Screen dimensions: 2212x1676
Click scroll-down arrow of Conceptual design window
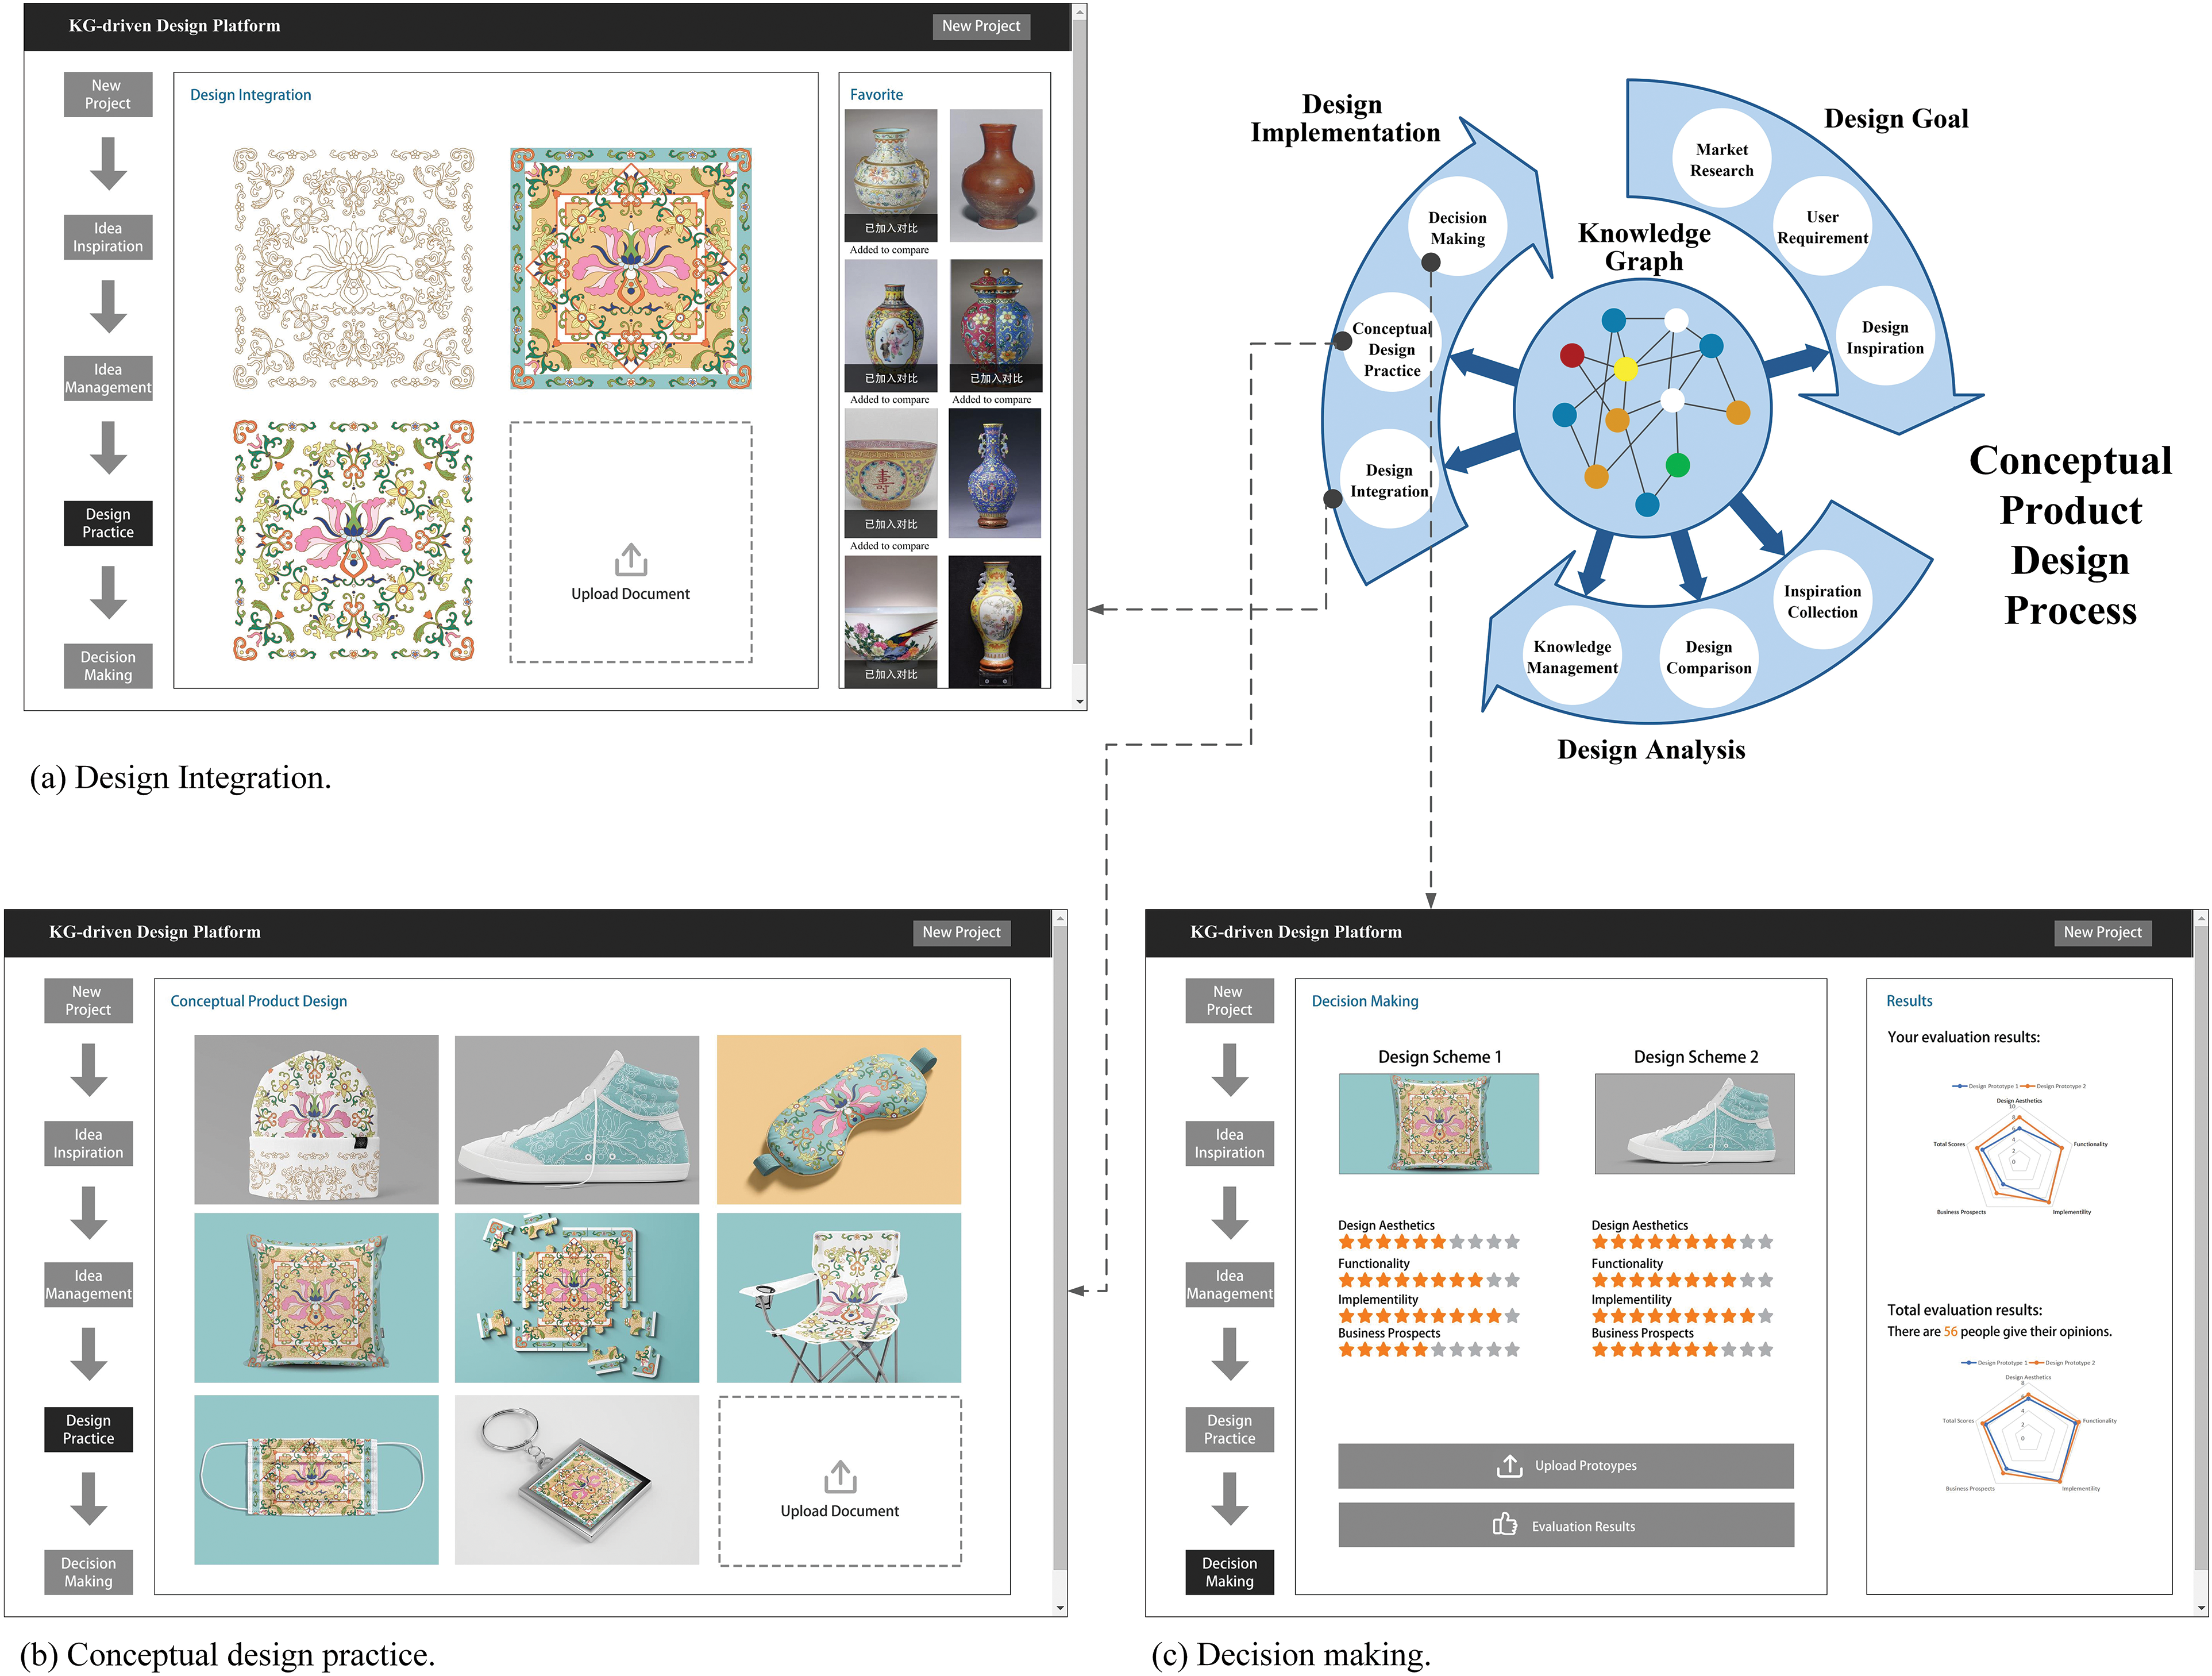[x=1060, y=1608]
